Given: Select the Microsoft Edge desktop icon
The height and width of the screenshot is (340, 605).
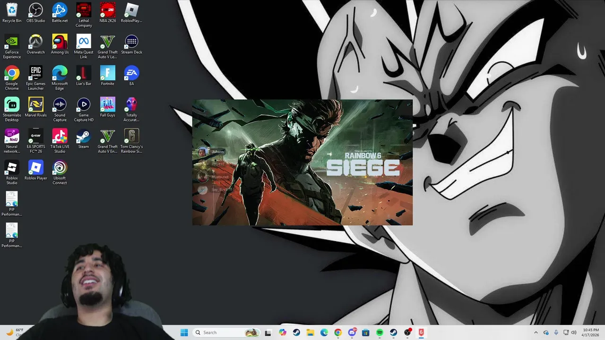Looking at the screenshot, I should coord(60,78).
